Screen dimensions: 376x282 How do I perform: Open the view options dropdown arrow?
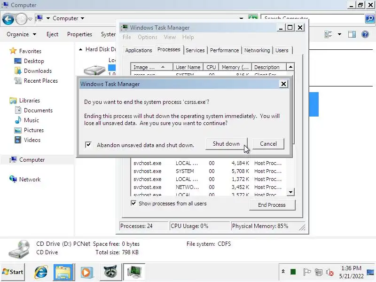click(x=339, y=34)
